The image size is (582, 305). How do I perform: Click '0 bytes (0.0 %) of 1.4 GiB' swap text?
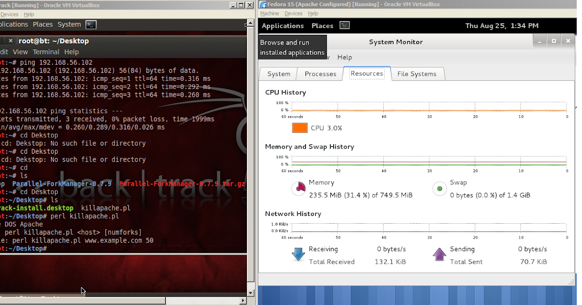point(490,195)
